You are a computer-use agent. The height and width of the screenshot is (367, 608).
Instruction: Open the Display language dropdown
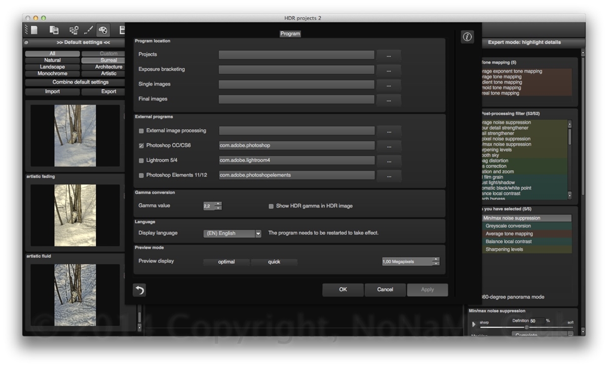pos(233,233)
